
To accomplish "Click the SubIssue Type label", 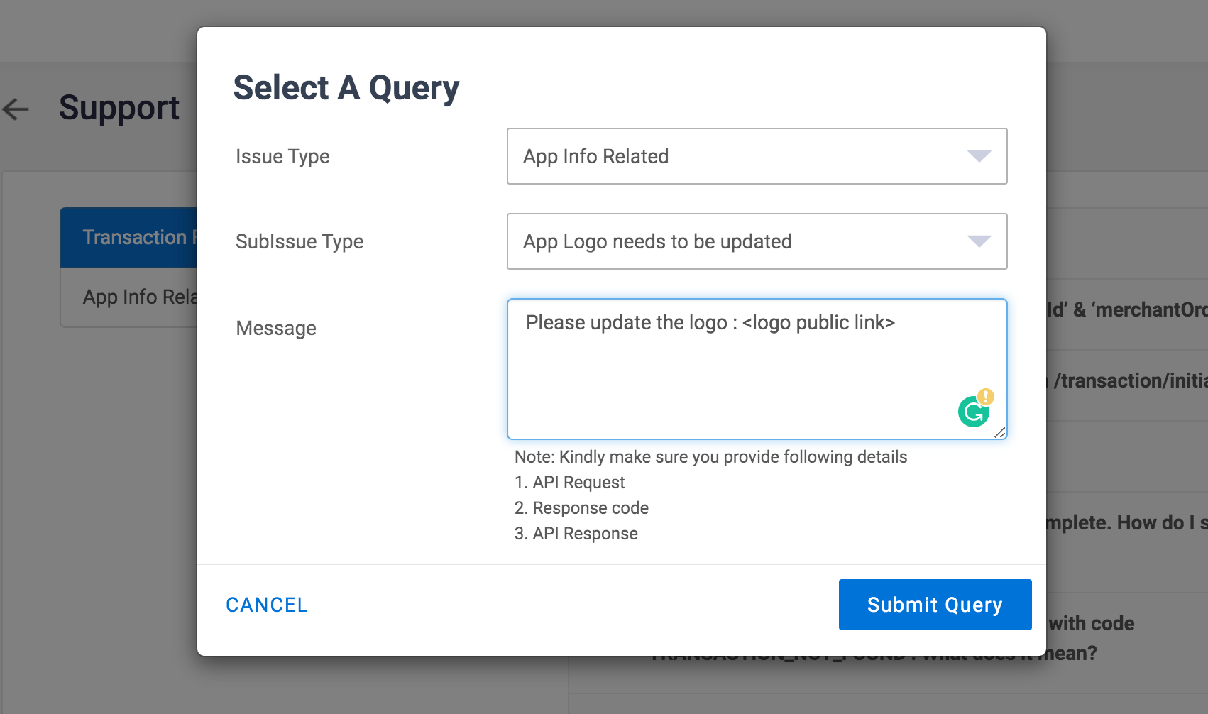I will coord(300,241).
